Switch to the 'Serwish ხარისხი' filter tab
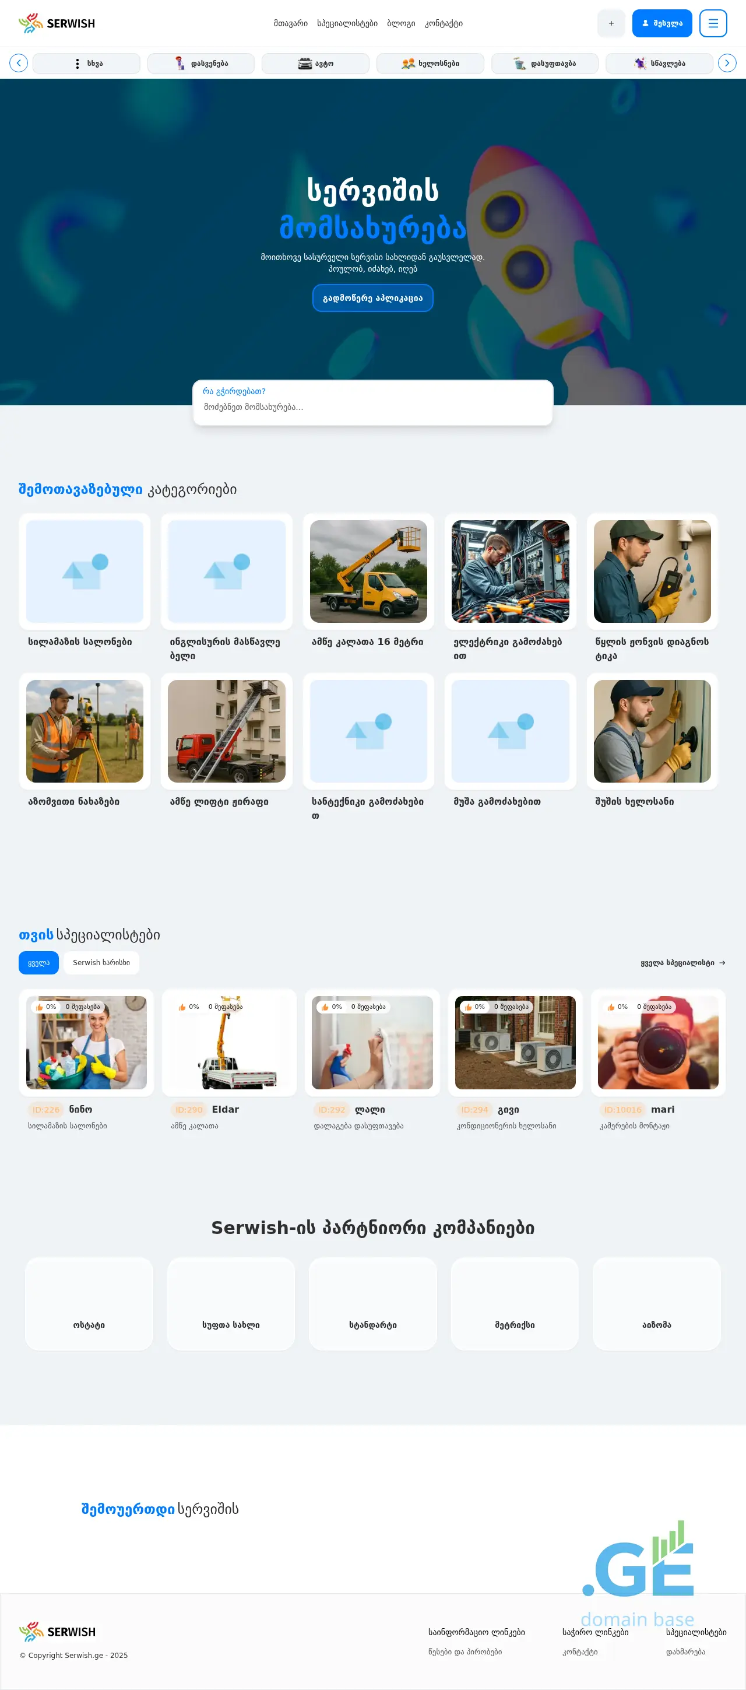This screenshot has height=1690, width=746. [101, 962]
